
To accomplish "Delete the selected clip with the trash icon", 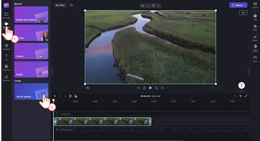I will click(70, 96).
